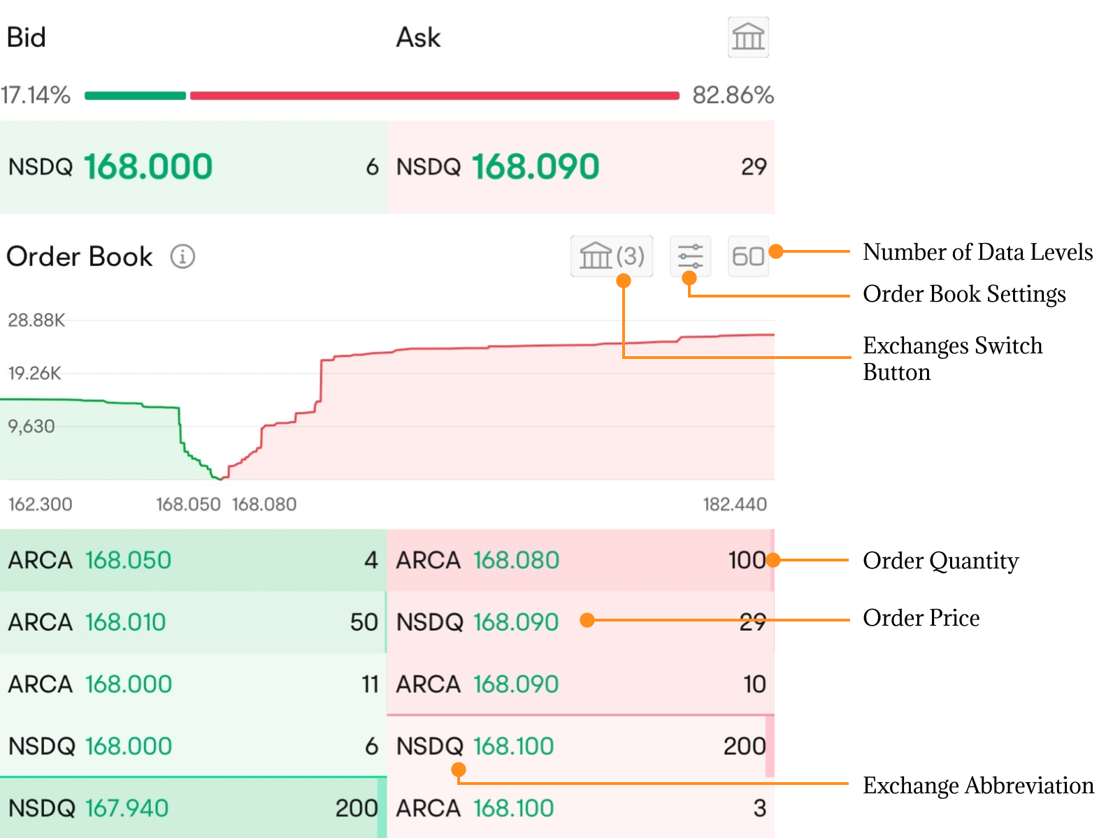The image size is (1099, 838).
Task: Click ARCA 168.010 bid row
Action: pos(193,622)
